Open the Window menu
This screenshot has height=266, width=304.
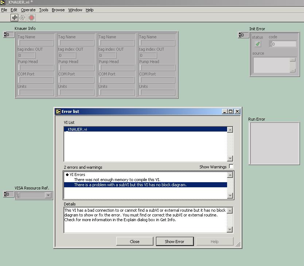[75, 10]
